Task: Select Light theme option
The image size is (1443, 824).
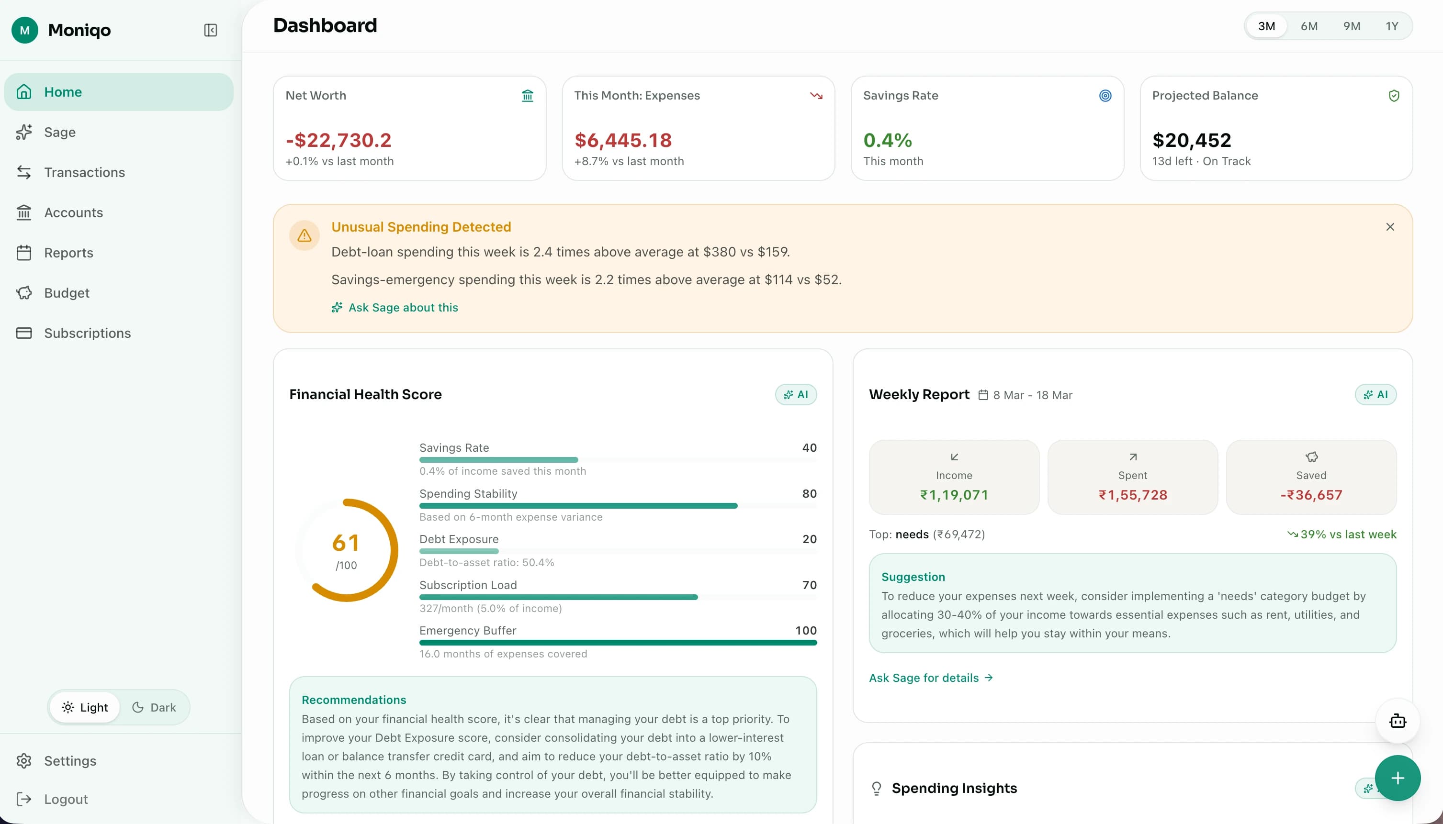Action: tap(85, 707)
